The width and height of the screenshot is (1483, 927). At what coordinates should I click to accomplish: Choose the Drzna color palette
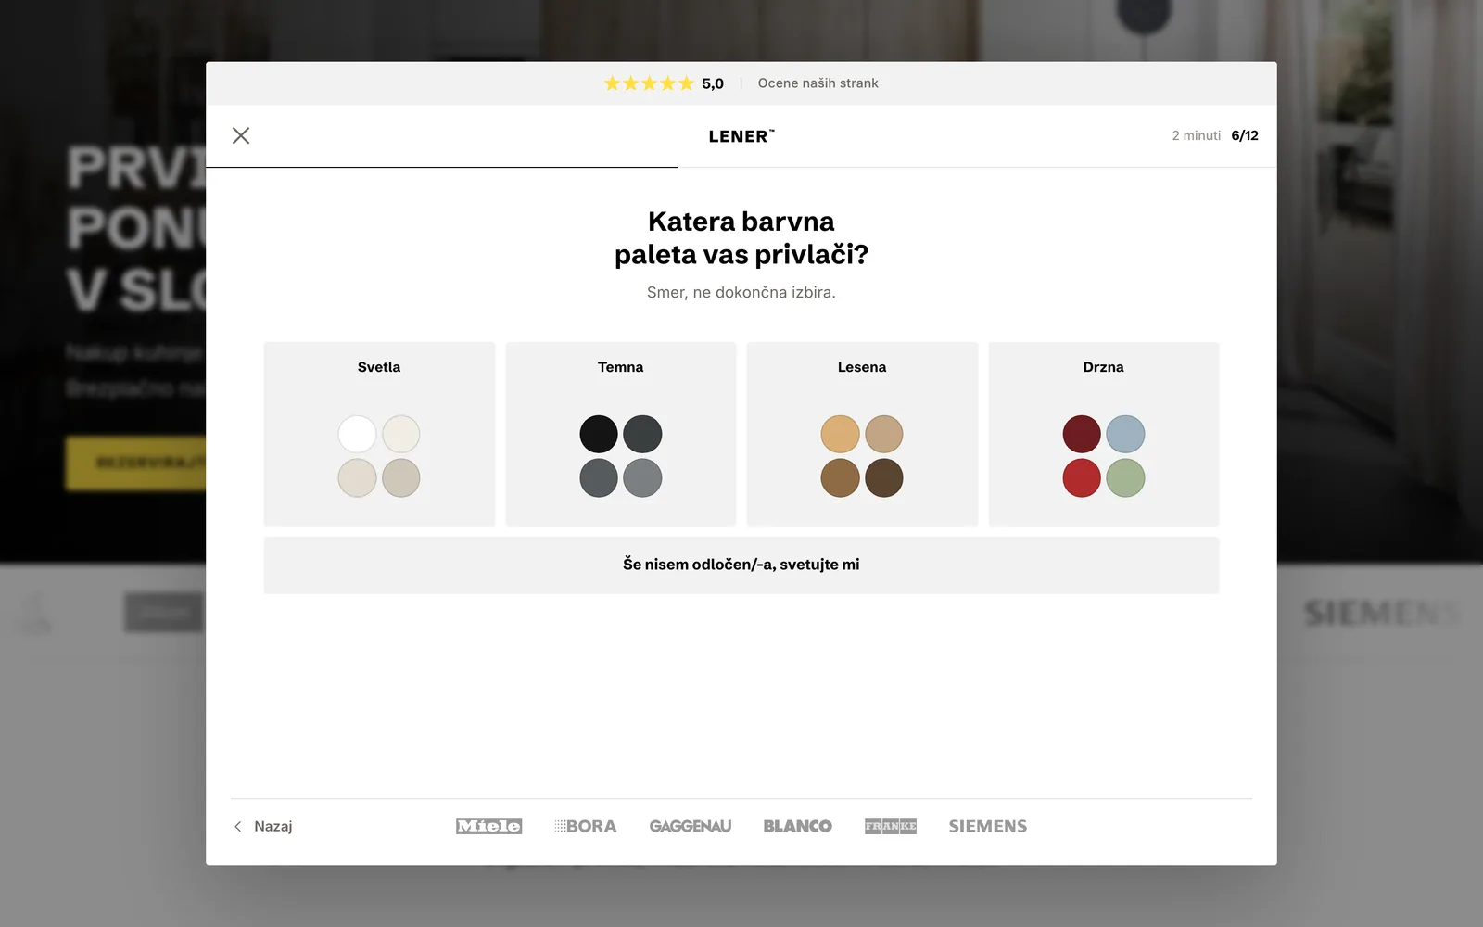[1104, 434]
